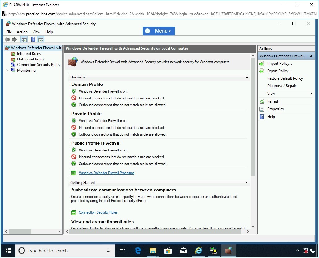Click the Show/Hide Console Tree icon

point(24,39)
